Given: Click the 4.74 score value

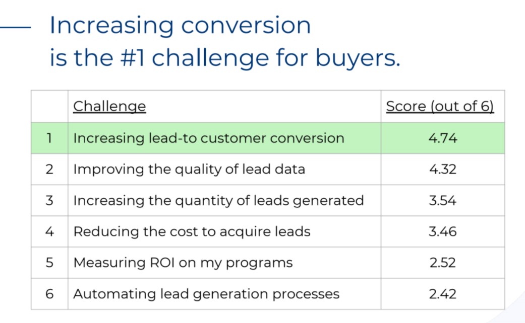Looking at the screenshot, I should coord(443,138).
